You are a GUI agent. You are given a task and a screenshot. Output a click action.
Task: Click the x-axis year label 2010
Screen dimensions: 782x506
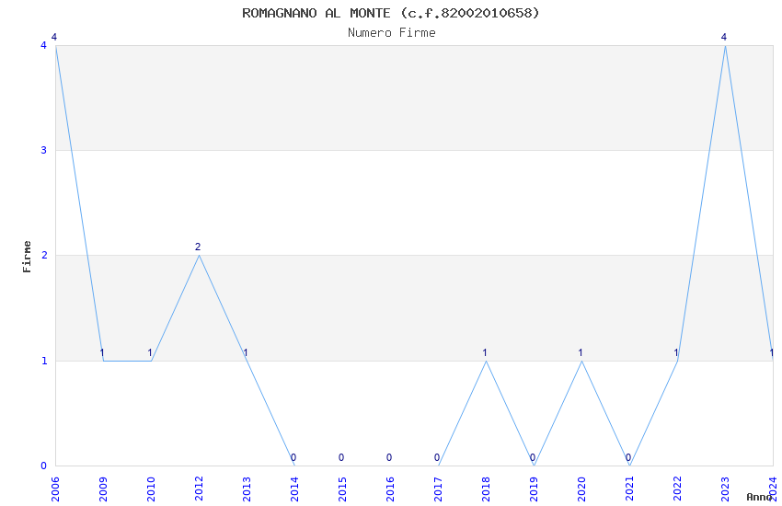pyautogui.click(x=151, y=489)
